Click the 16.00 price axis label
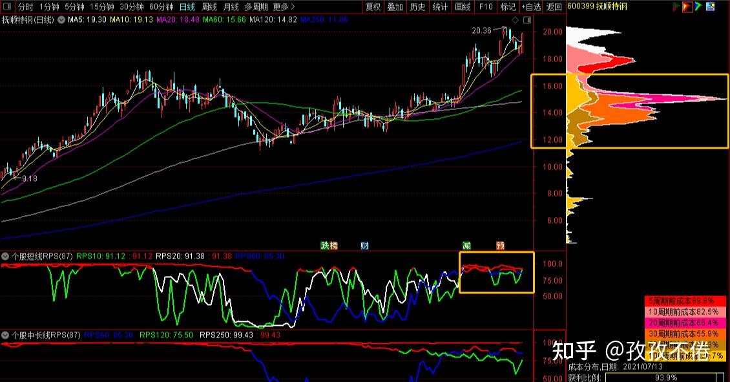 click(552, 86)
